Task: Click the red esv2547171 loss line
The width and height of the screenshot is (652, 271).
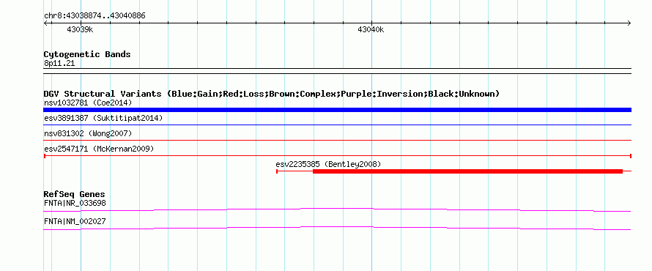Action: (x=337, y=156)
